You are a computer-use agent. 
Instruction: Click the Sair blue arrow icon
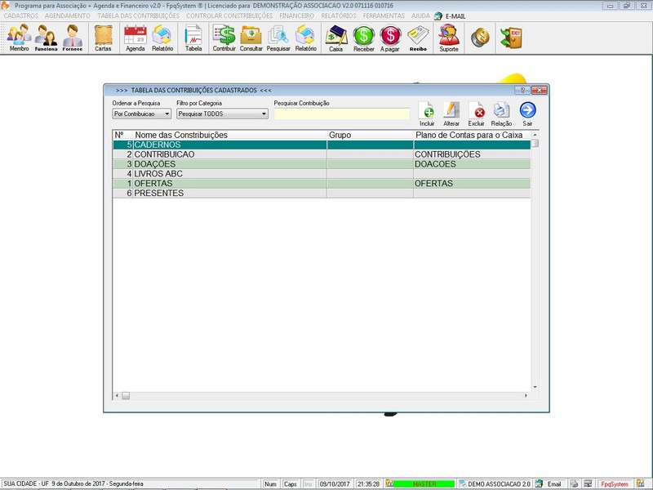click(527, 114)
